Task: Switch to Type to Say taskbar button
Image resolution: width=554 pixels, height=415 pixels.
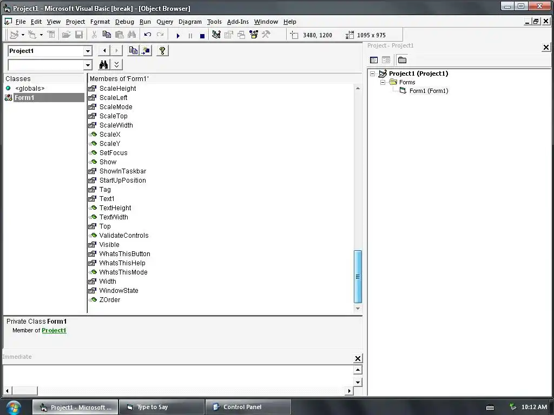Action: (162, 407)
